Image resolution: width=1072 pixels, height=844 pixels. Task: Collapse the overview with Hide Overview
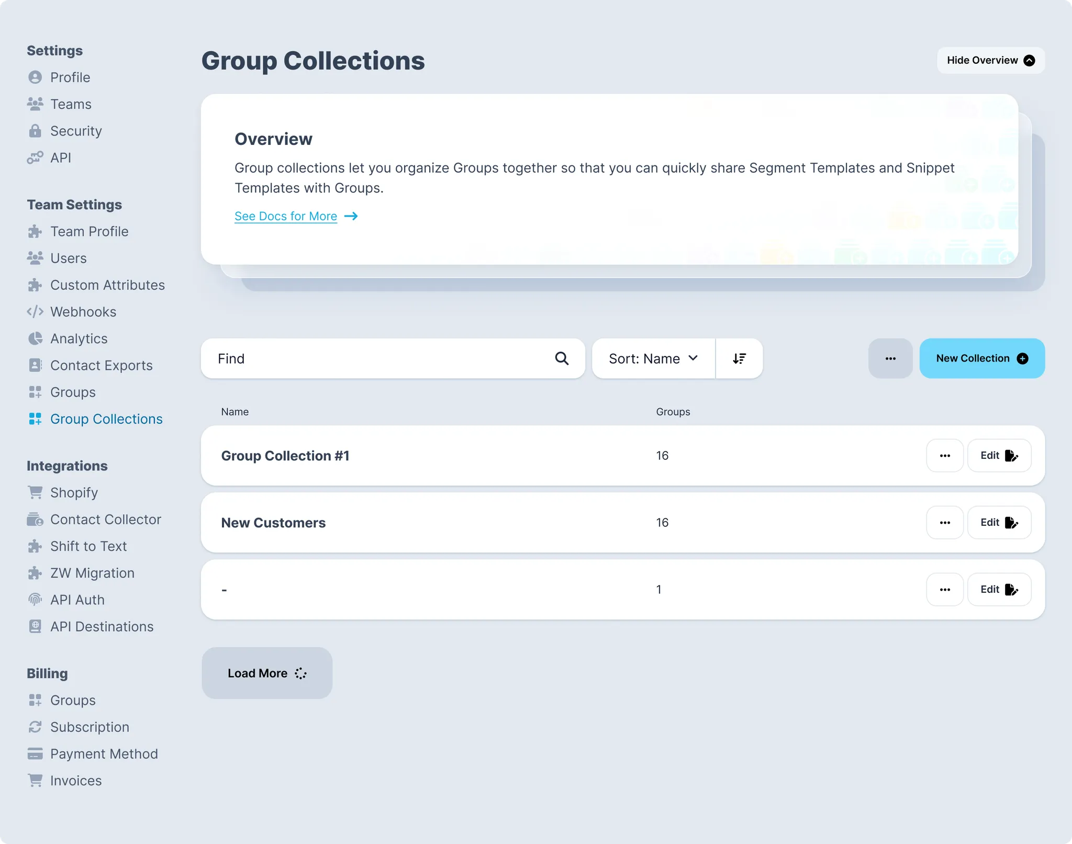pyautogui.click(x=990, y=60)
